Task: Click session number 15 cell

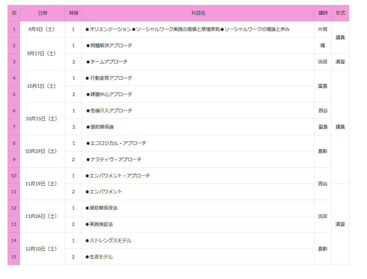Action: (14, 257)
